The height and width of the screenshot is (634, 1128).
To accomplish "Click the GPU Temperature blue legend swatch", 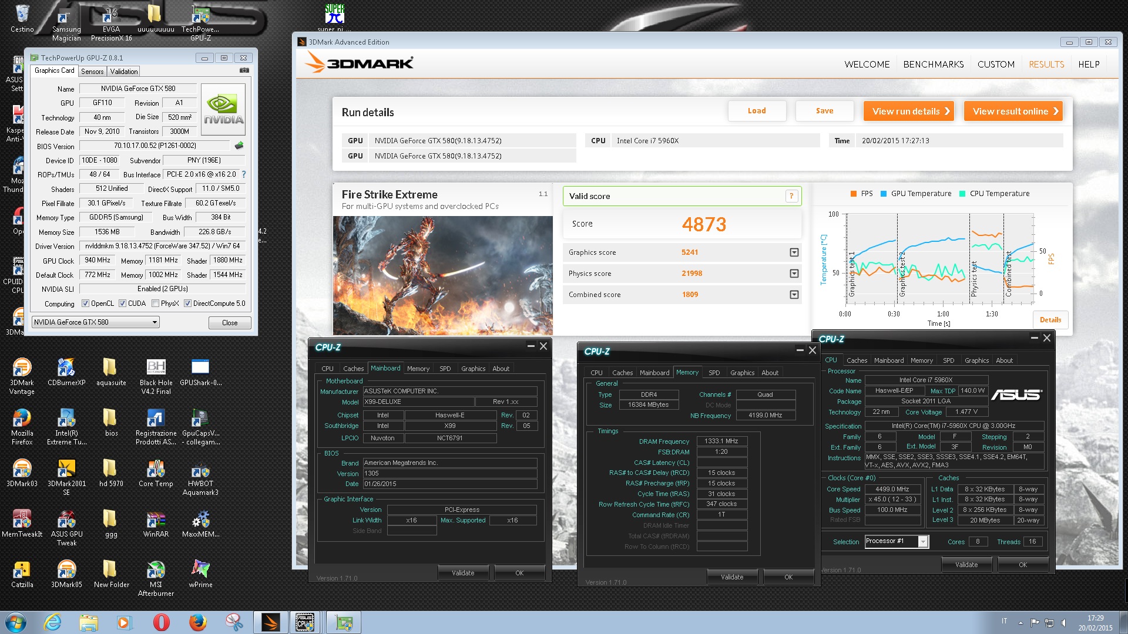I will point(884,194).
